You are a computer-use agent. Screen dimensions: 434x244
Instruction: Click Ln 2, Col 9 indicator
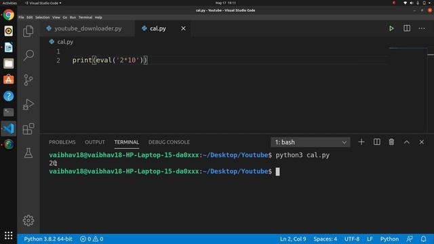click(x=293, y=239)
